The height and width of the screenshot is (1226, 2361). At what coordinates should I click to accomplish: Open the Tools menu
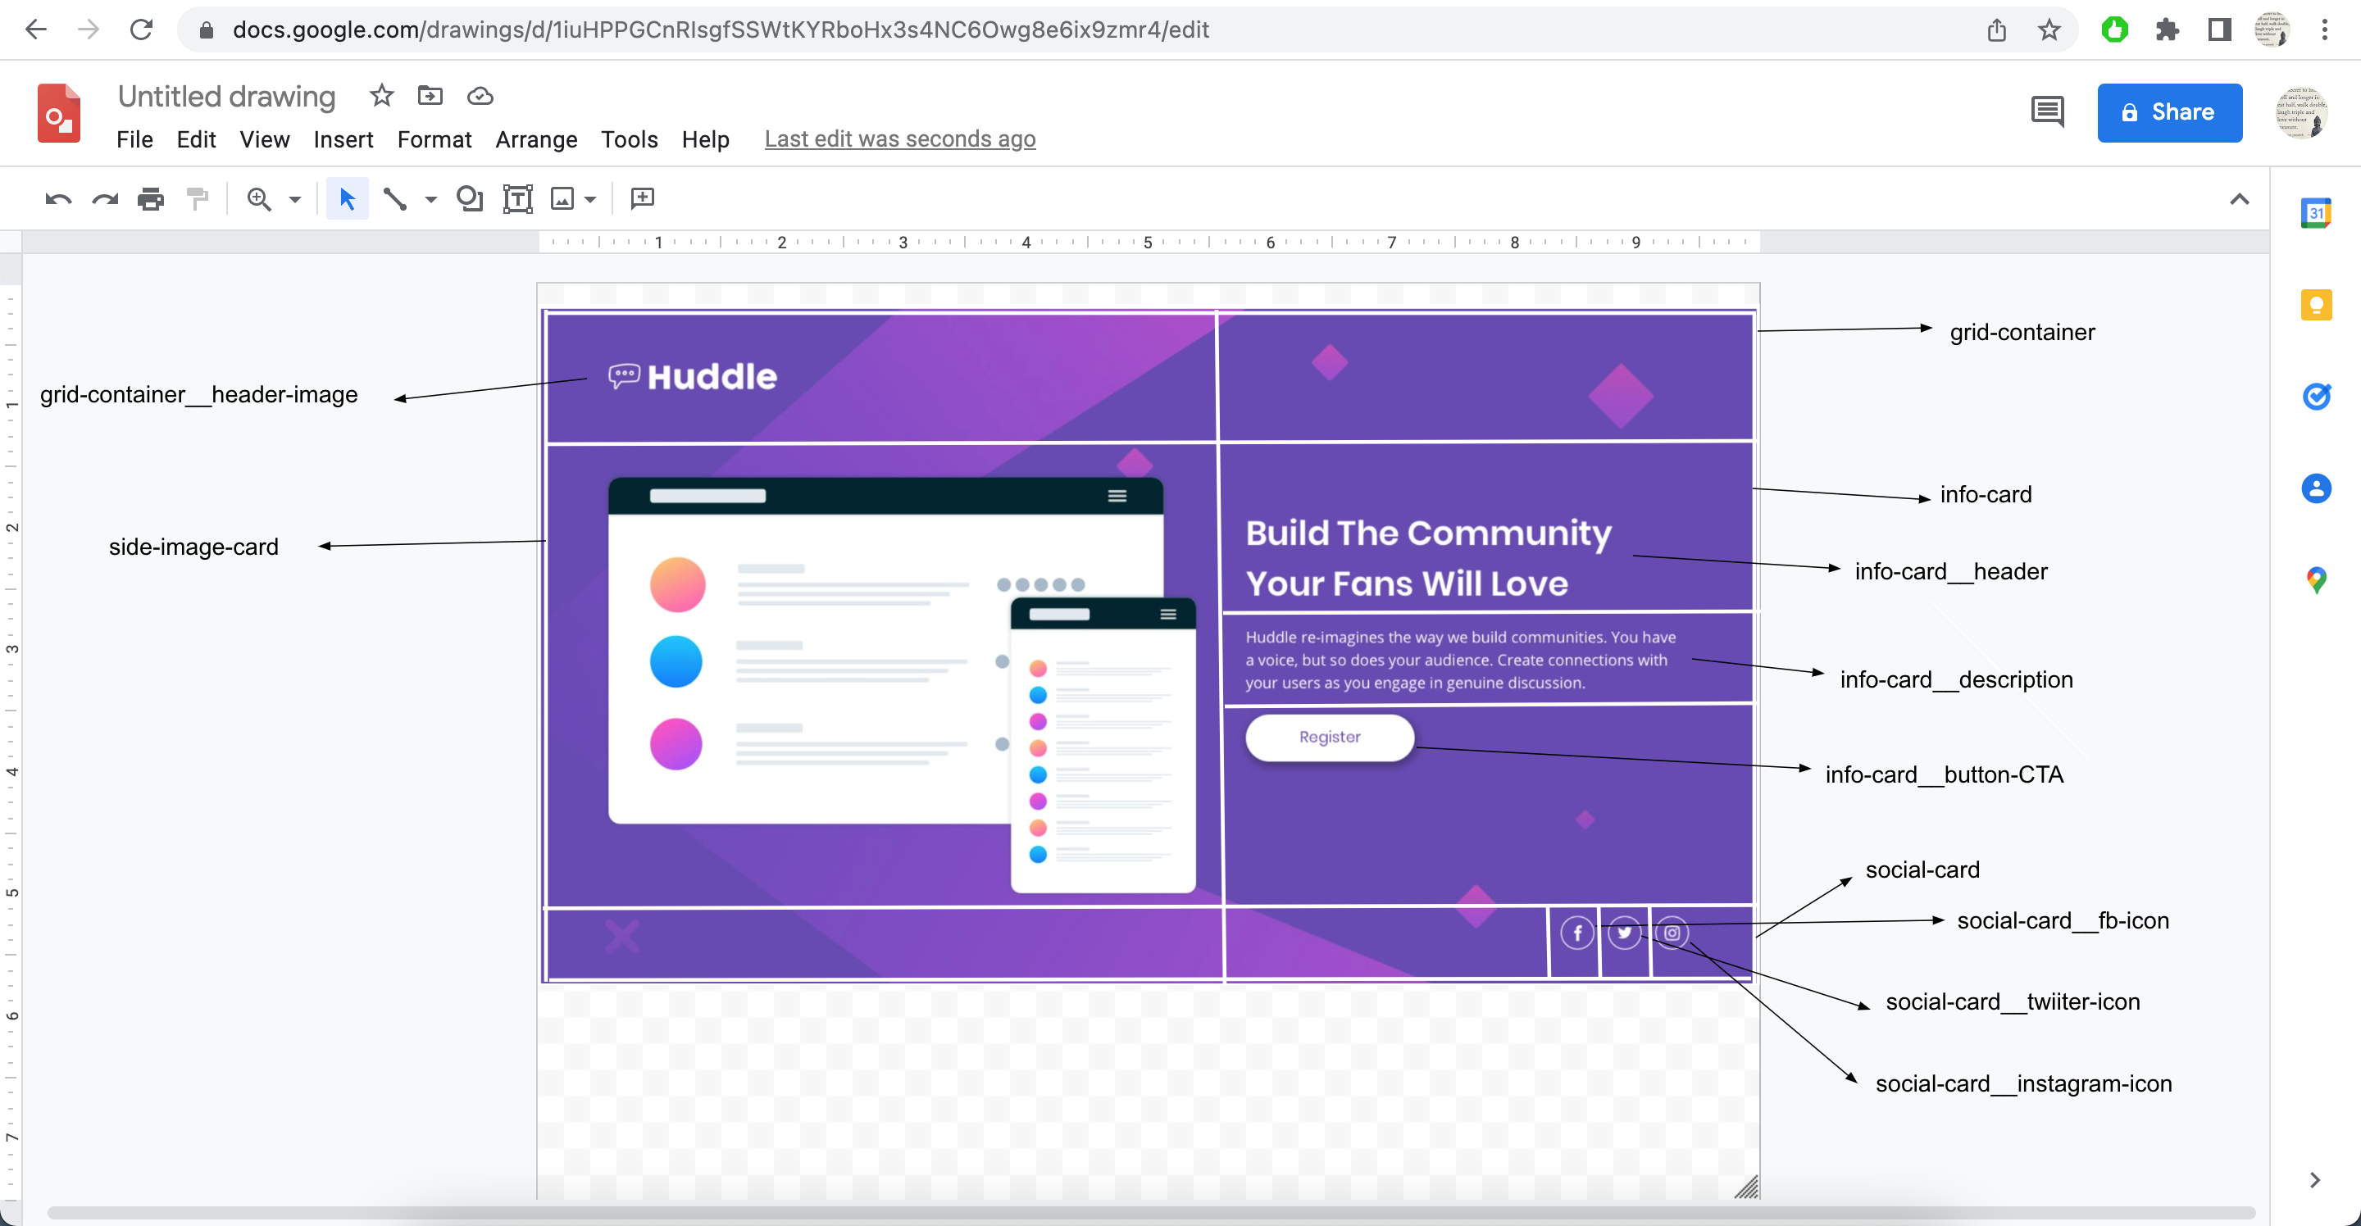[630, 139]
